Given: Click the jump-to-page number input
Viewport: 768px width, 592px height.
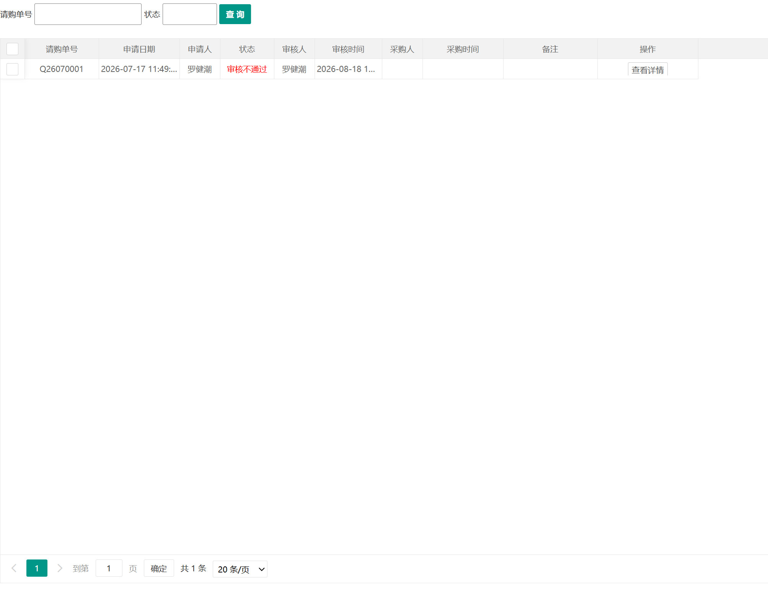Looking at the screenshot, I should (x=109, y=568).
